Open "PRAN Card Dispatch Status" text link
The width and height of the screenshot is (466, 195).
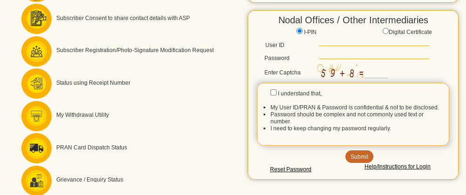[91, 148]
